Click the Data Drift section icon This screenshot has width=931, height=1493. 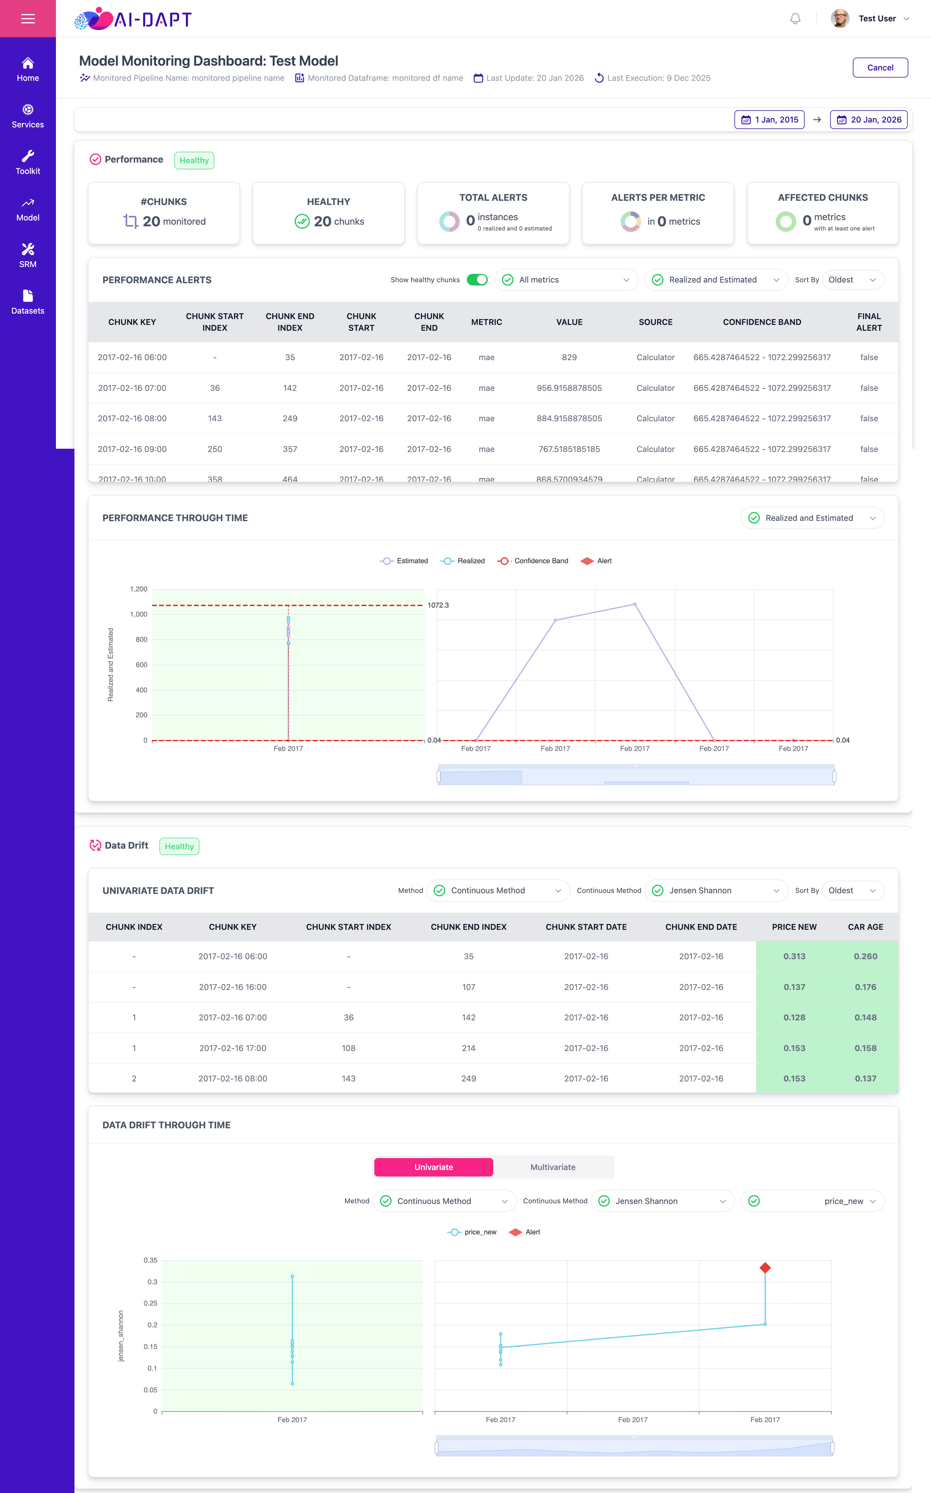(95, 845)
